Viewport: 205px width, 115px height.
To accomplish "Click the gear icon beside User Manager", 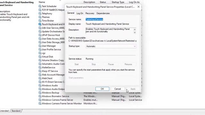I will [x=40, y=46].
